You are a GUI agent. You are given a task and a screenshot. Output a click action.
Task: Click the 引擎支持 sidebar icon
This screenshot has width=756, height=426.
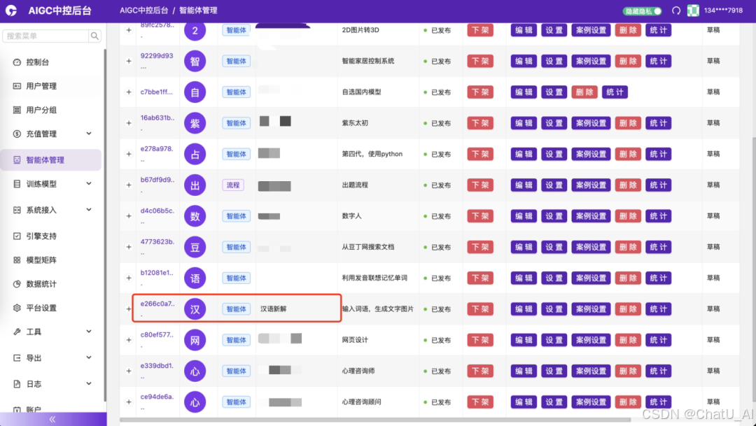coord(17,236)
